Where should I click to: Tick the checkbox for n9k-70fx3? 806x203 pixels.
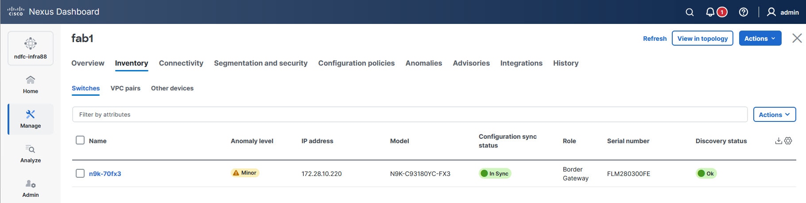coord(80,173)
